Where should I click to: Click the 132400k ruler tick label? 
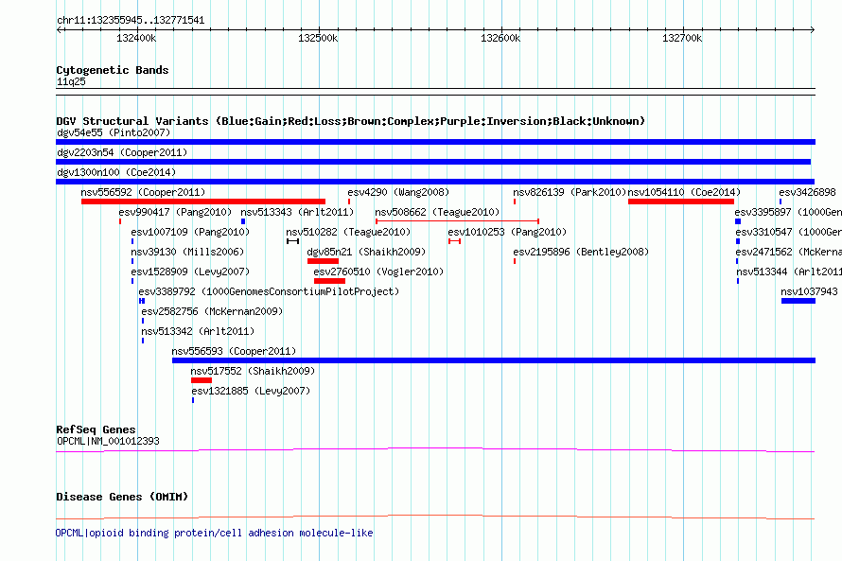point(136,38)
